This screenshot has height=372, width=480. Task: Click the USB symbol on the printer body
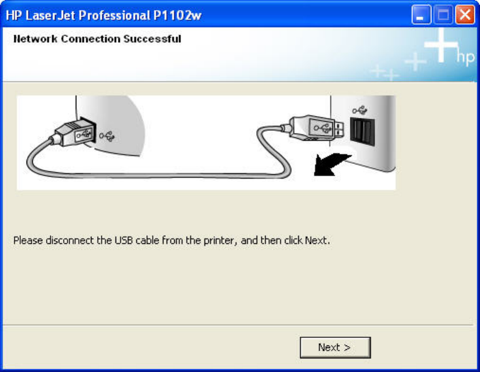pos(107,136)
